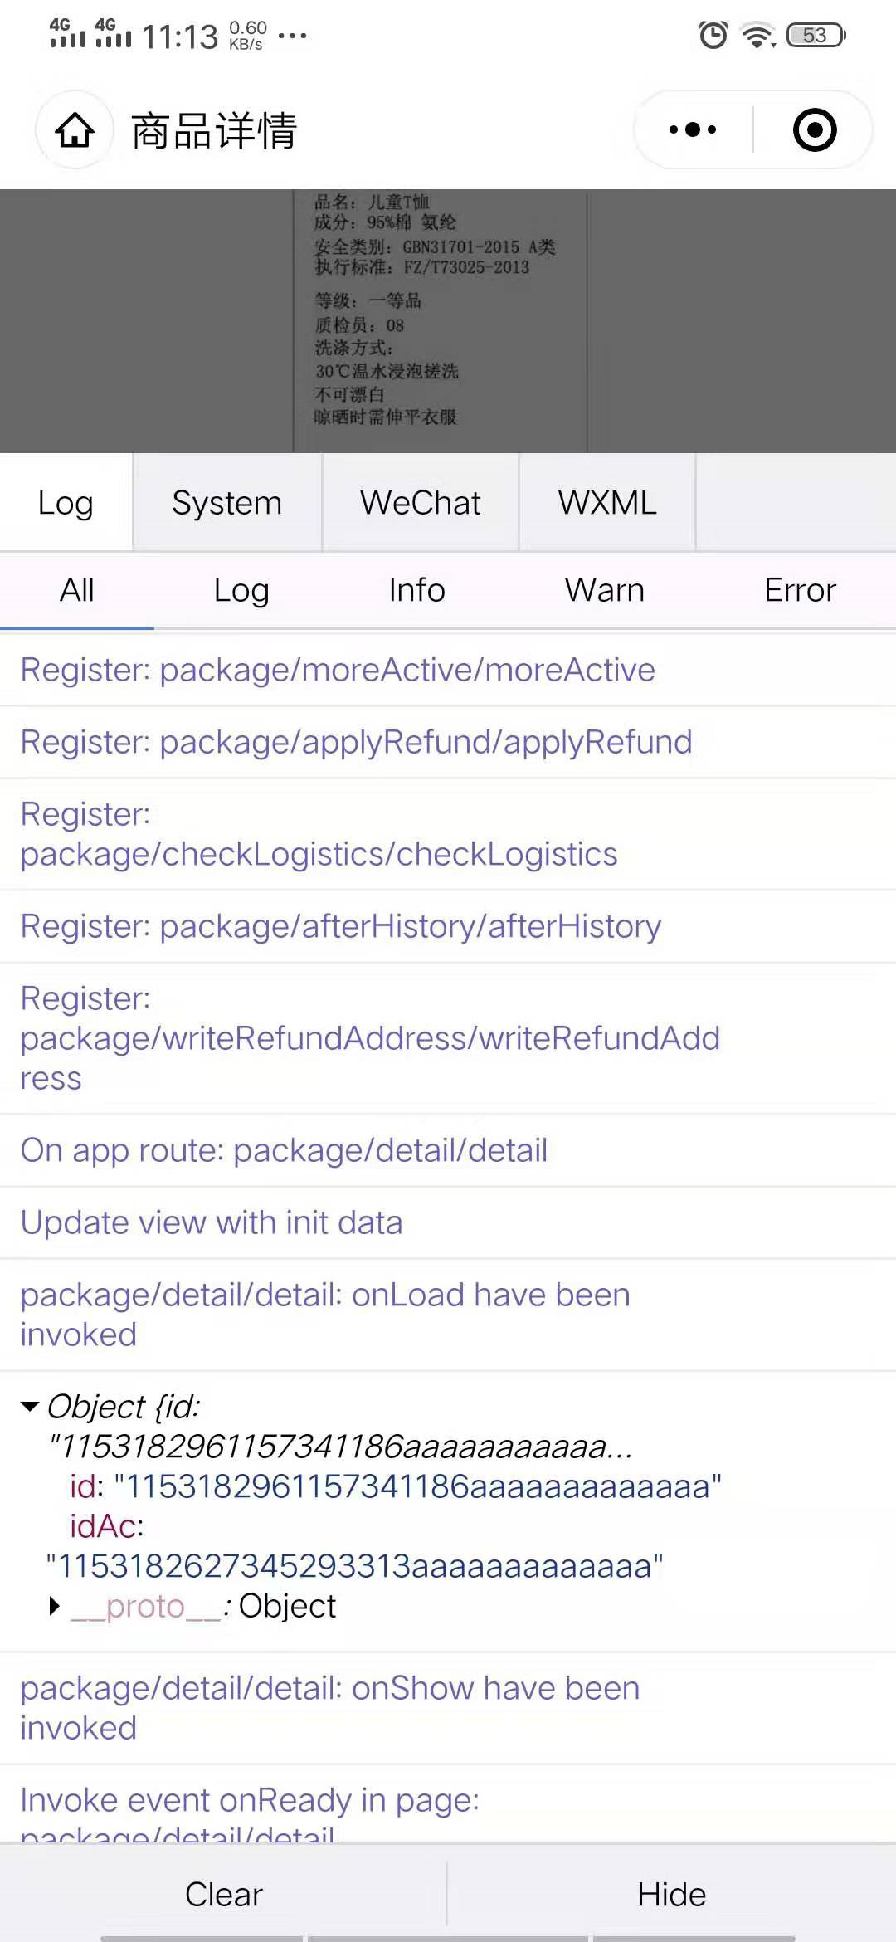
Task: Tap the product label image
Action: coord(440,320)
